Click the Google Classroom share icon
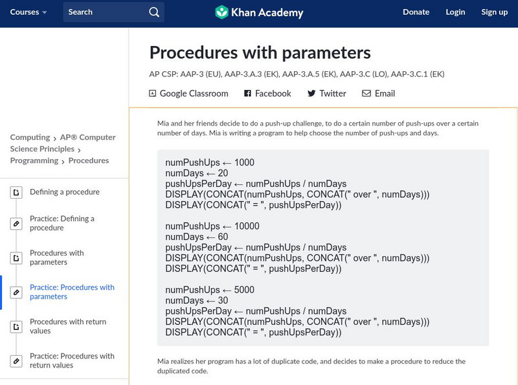This screenshot has height=385, width=518. (153, 93)
